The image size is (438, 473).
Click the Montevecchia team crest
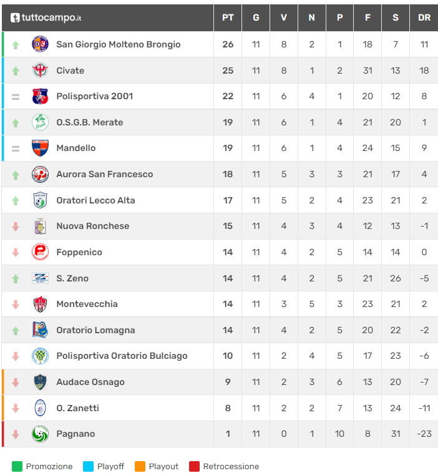click(x=40, y=304)
